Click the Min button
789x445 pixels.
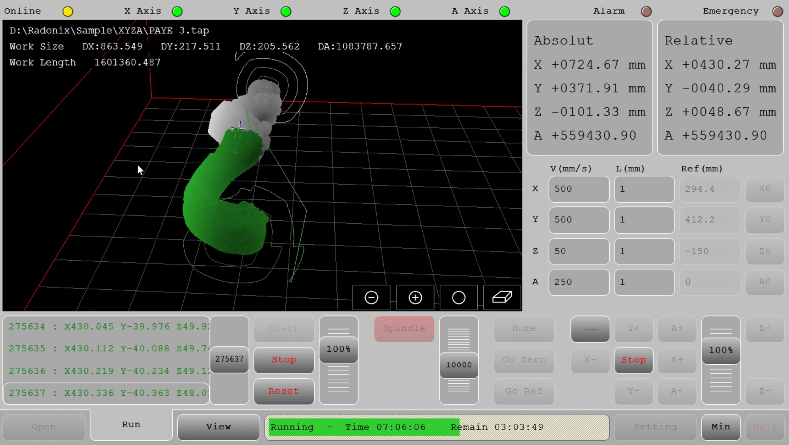(721, 427)
